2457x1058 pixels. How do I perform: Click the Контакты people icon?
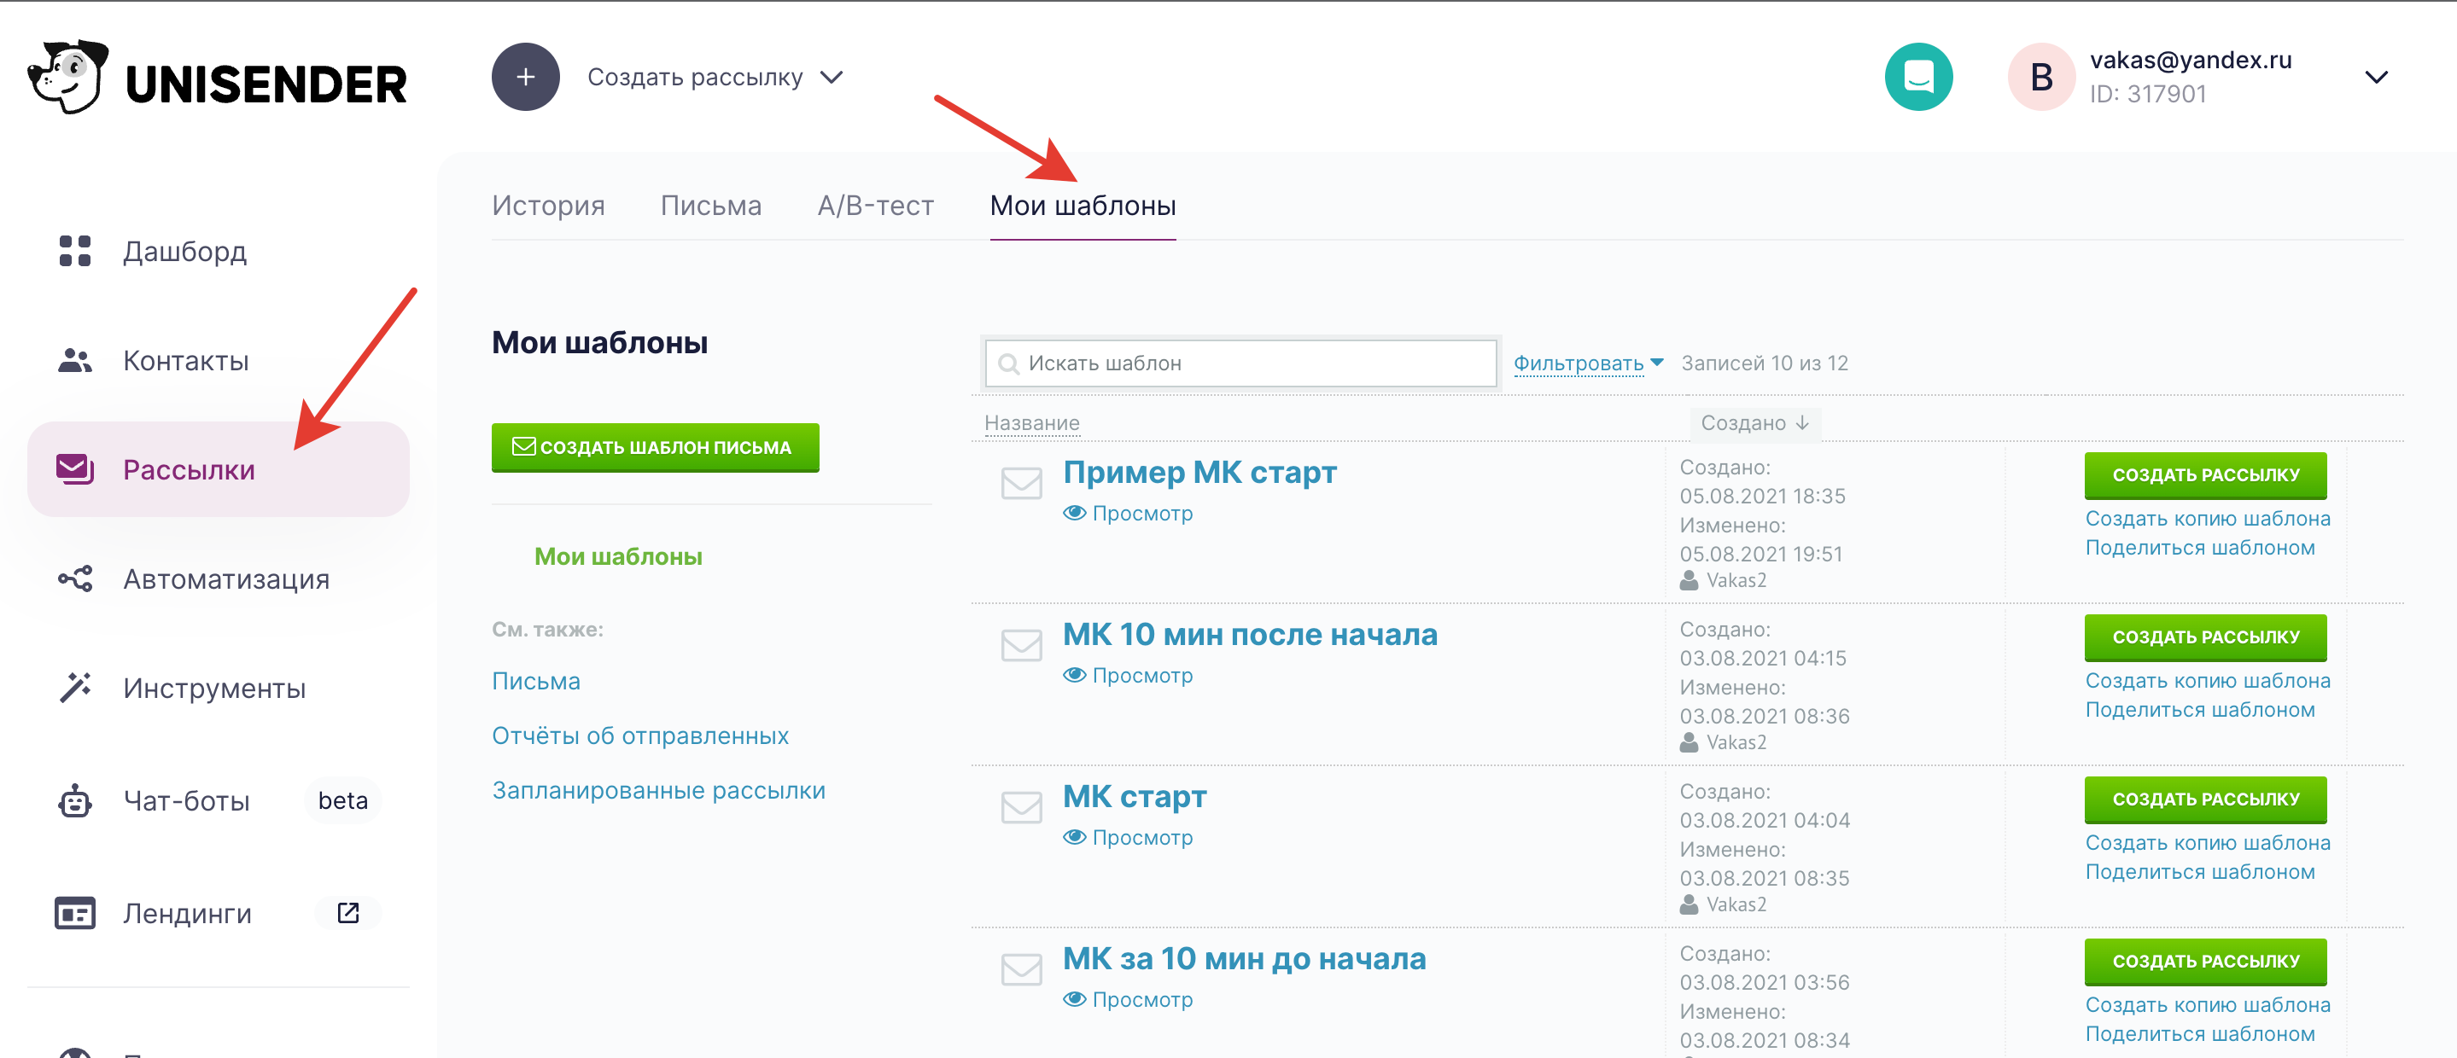74,360
